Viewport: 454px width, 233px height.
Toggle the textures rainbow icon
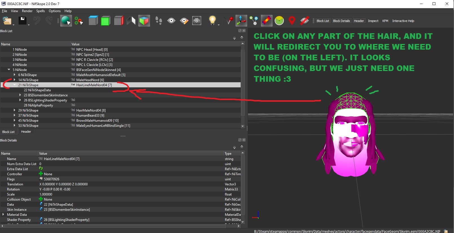pos(267,21)
